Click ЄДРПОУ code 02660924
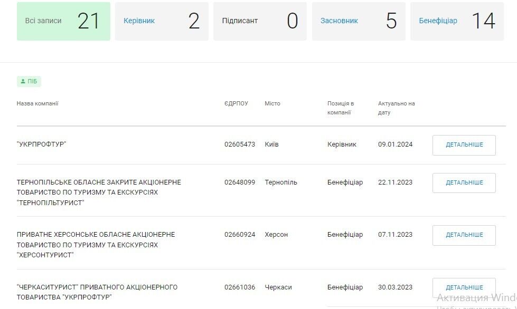The image size is (517, 309). (x=240, y=234)
